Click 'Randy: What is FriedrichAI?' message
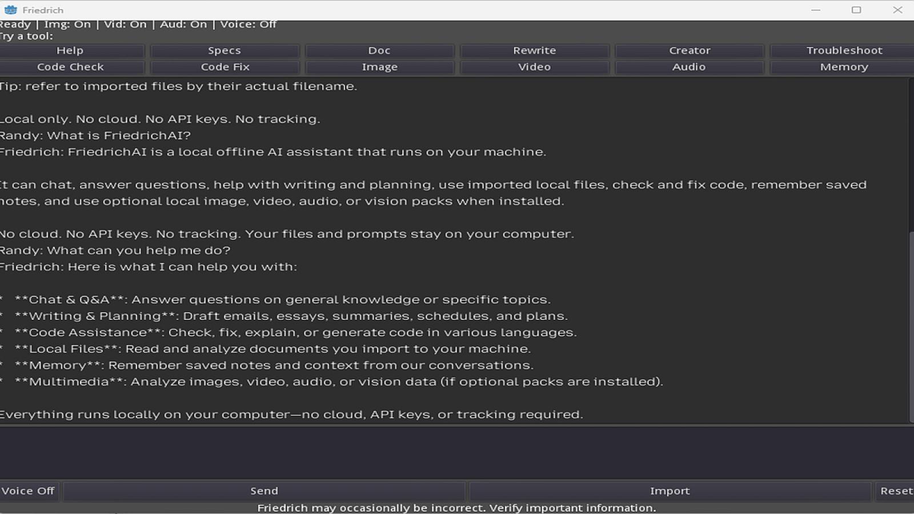 [95, 135]
